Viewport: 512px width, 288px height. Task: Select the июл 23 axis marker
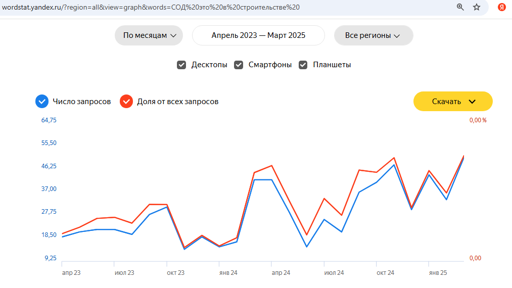click(x=124, y=273)
